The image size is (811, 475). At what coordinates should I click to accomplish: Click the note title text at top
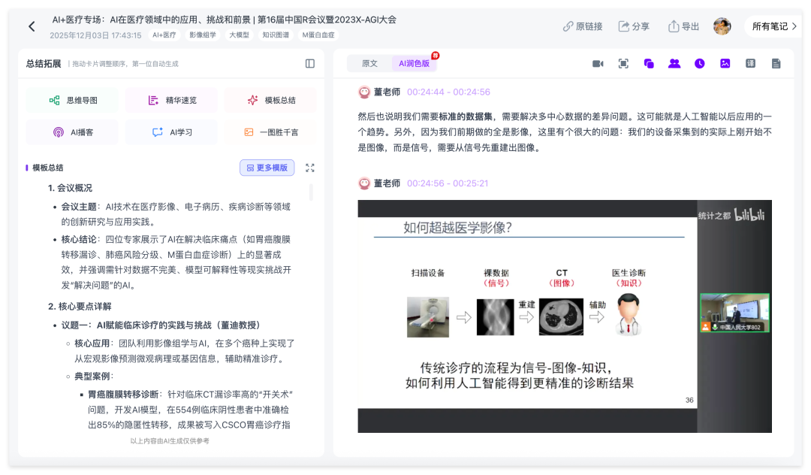point(224,20)
